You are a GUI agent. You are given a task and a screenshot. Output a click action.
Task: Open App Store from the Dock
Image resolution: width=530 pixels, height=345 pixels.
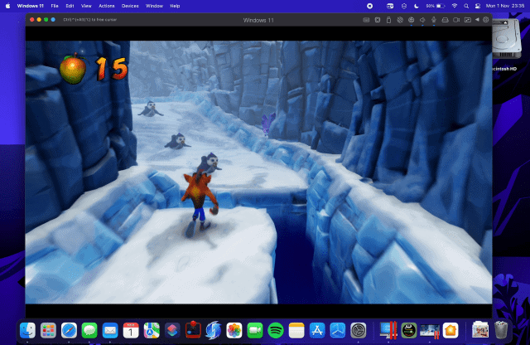(317, 330)
